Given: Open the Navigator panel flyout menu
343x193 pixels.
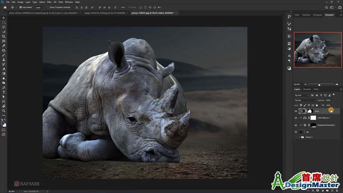Looking at the screenshot, I should [x=341, y=15].
